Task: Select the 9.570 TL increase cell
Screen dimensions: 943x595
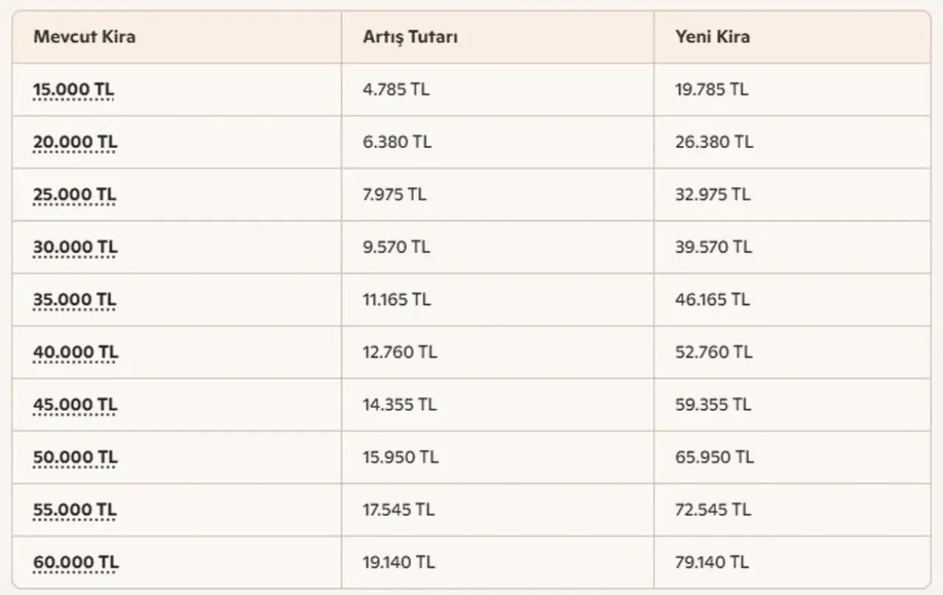Action: (x=497, y=247)
